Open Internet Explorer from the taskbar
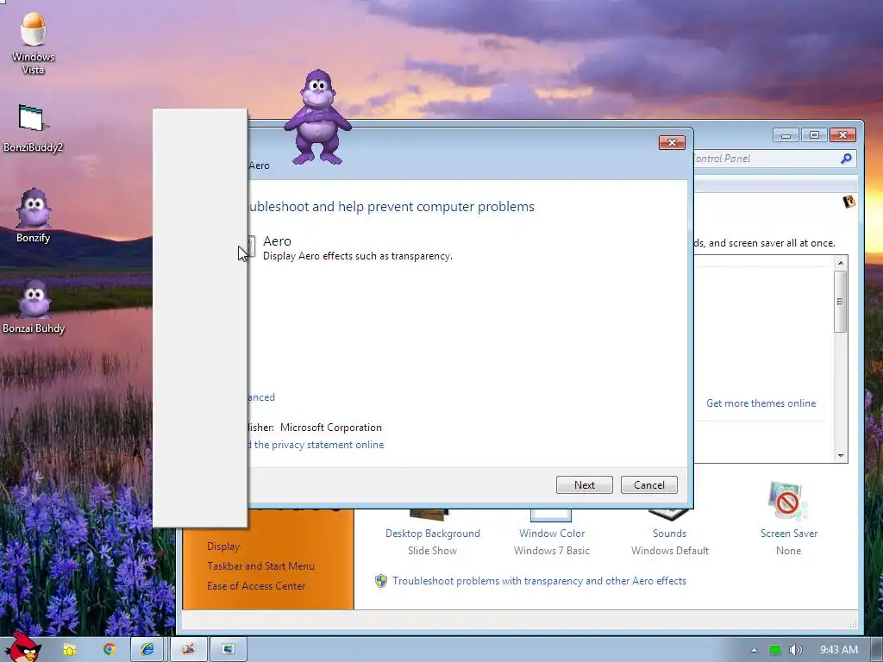This screenshot has width=883, height=662. (x=147, y=650)
